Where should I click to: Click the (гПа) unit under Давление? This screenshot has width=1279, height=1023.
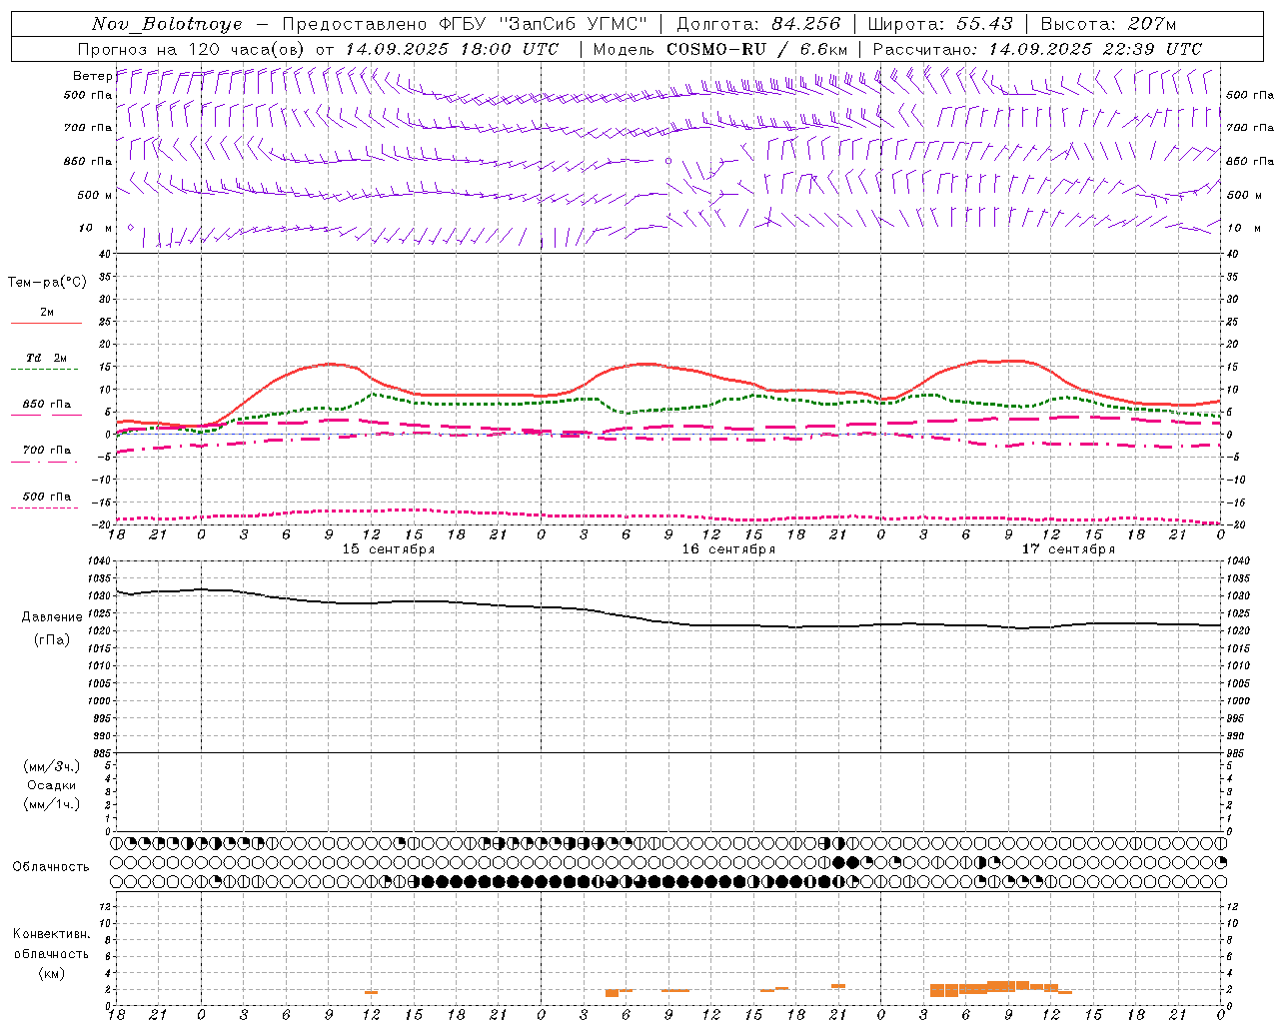52,640
